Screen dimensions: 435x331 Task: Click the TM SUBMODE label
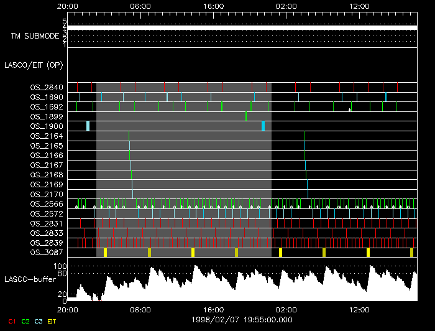click(x=35, y=36)
